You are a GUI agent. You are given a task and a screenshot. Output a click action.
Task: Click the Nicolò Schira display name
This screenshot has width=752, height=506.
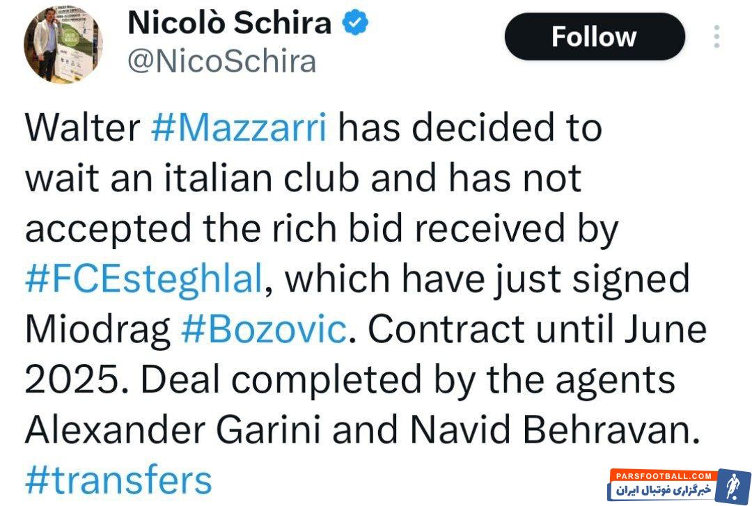pyautogui.click(x=229, y=24)
